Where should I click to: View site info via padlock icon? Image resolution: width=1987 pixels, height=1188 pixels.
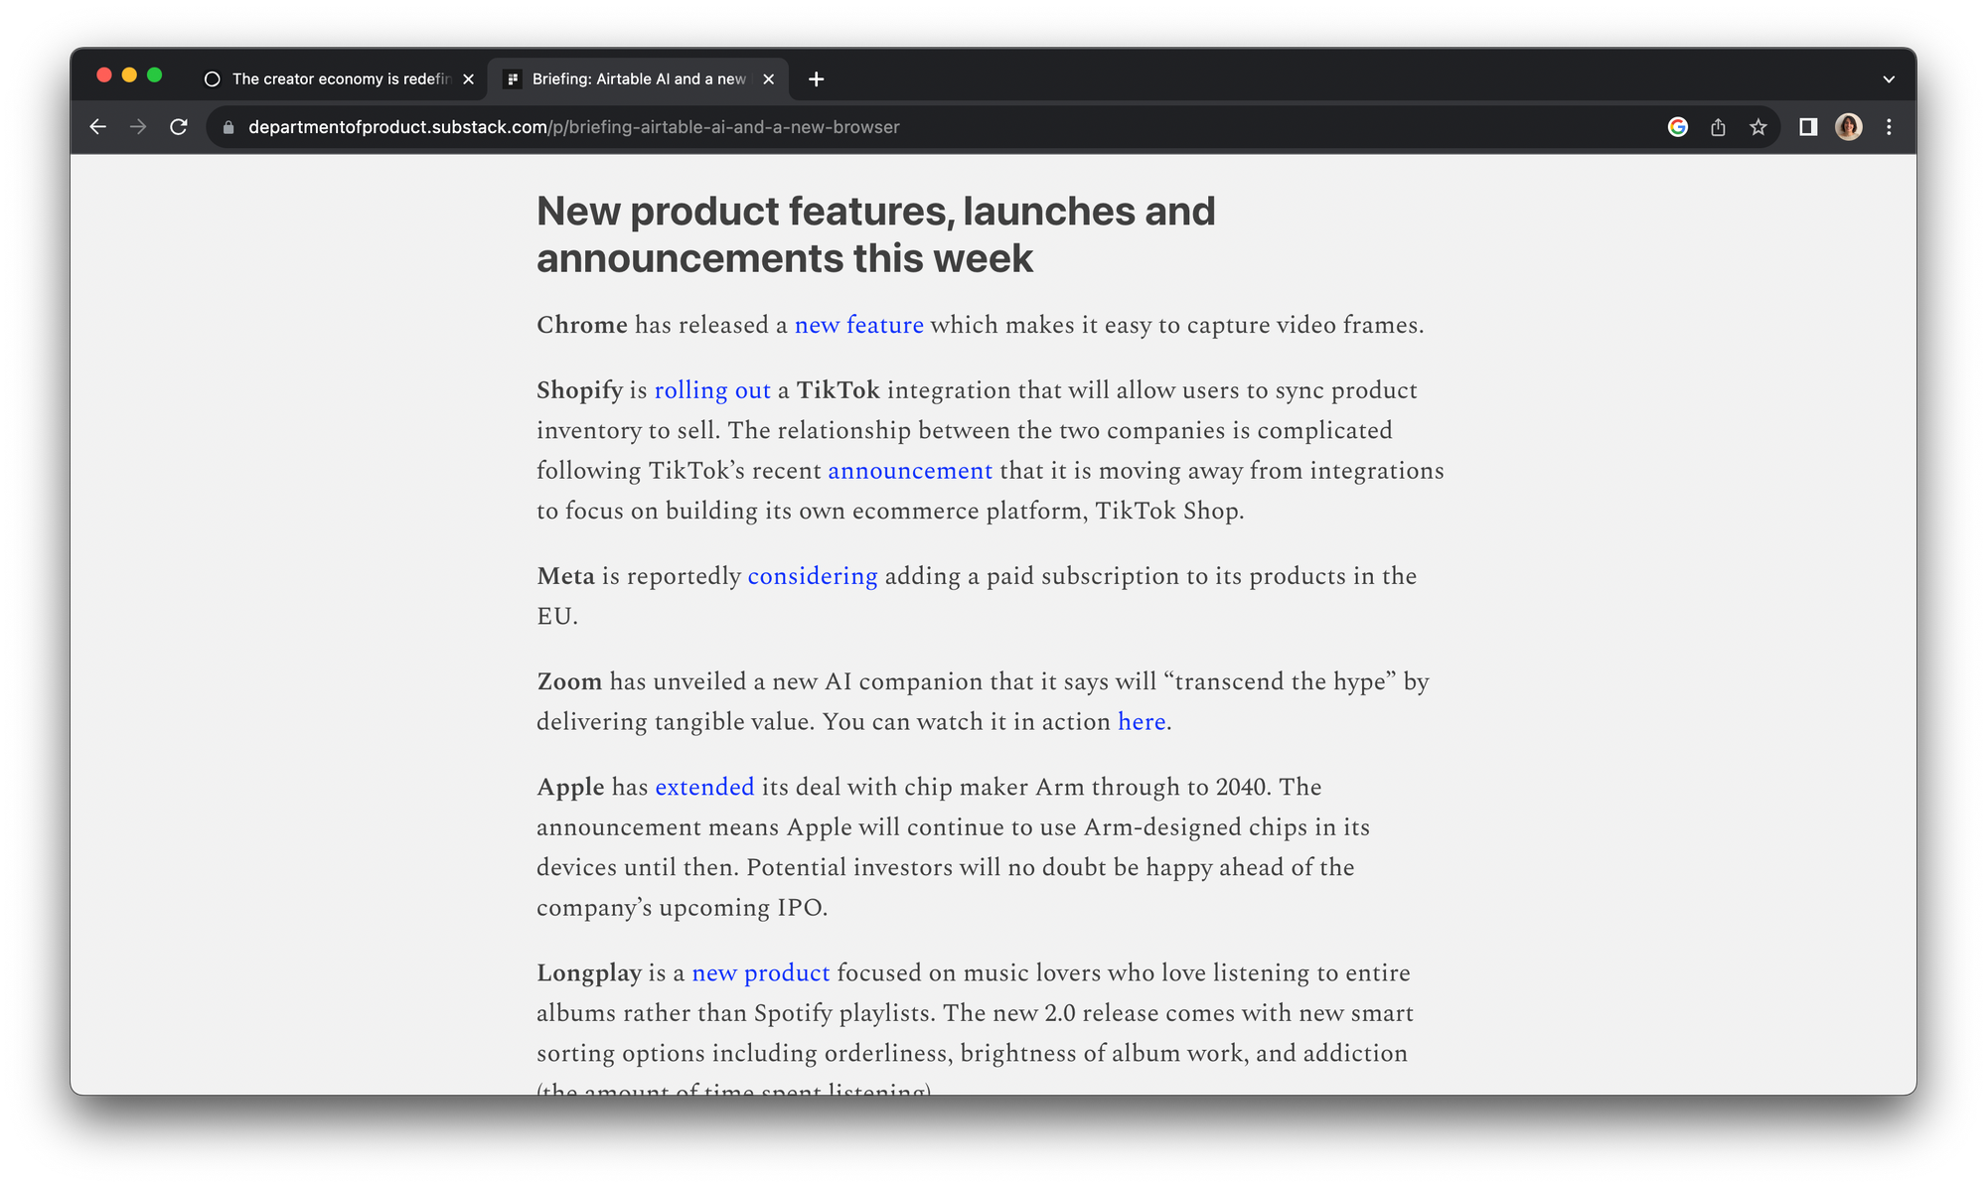point(229,127)
